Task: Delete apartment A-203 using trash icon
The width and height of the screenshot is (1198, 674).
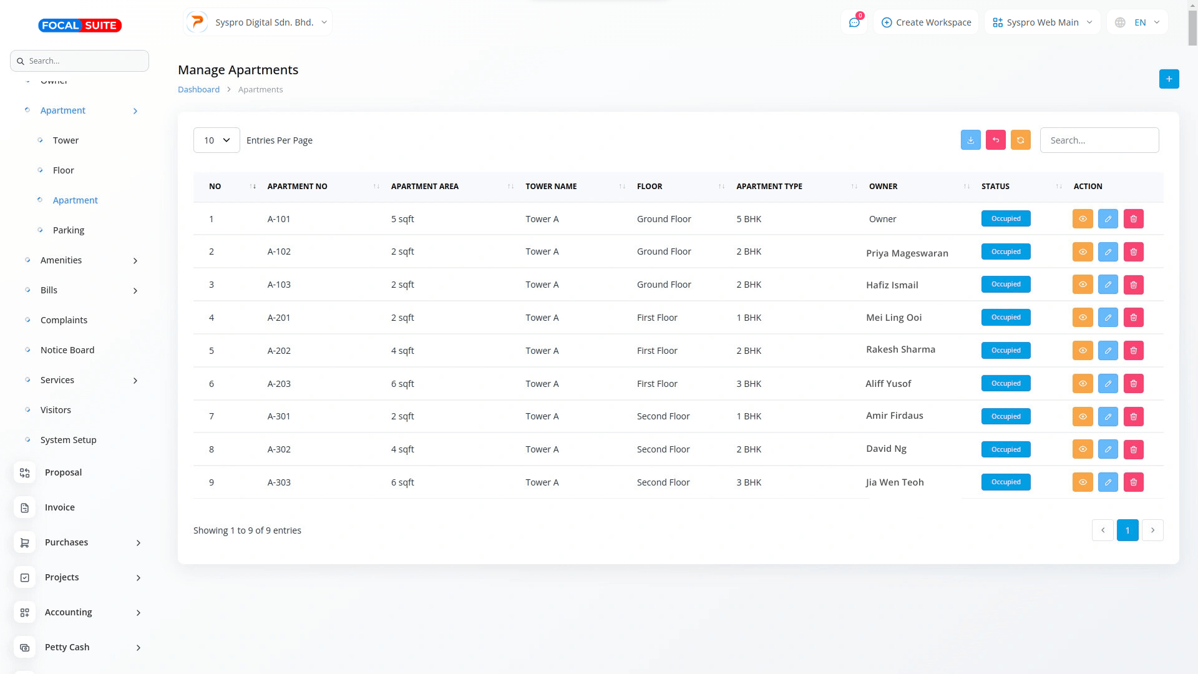Action: [1133, 384]
